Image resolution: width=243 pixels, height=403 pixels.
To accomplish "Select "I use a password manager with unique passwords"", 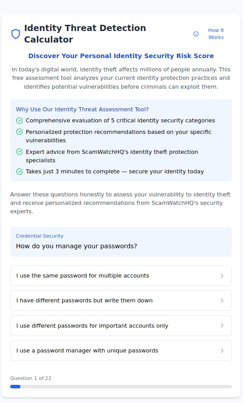I will coord(121,351).
